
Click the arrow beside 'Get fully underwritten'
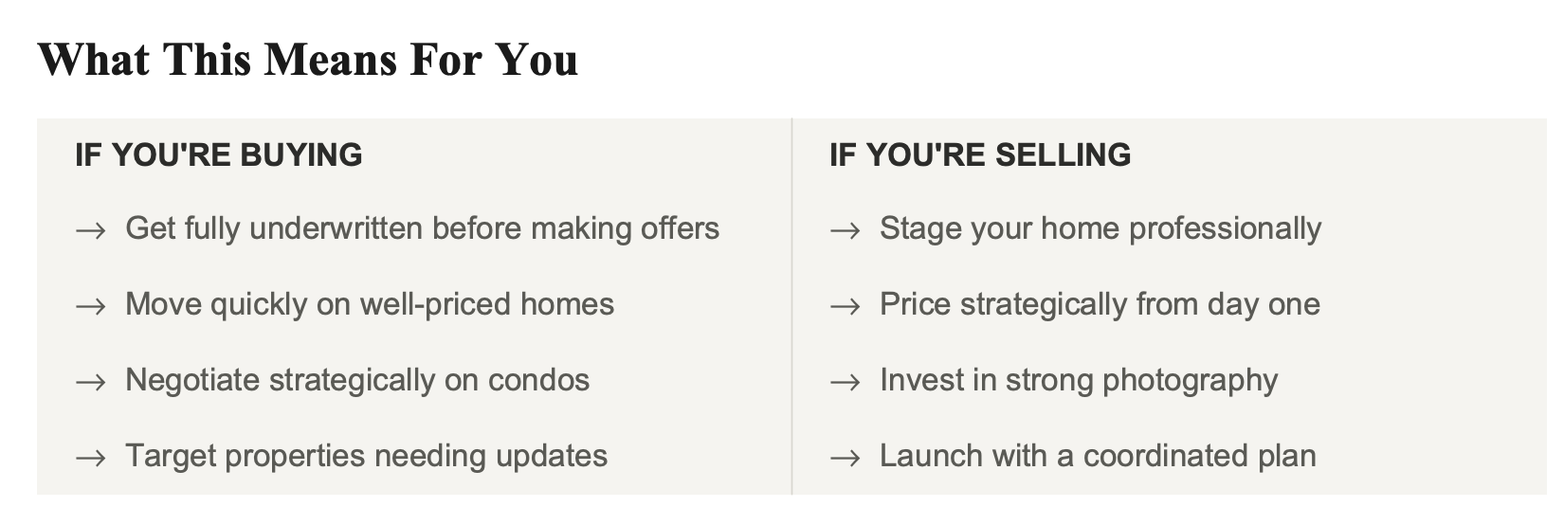coord(90,230)
